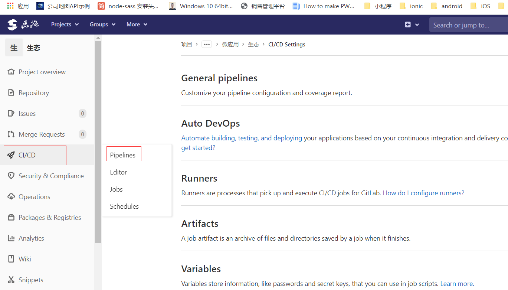
Task: Click the Analytics chart icon
Action: click(x=11, y=238)
